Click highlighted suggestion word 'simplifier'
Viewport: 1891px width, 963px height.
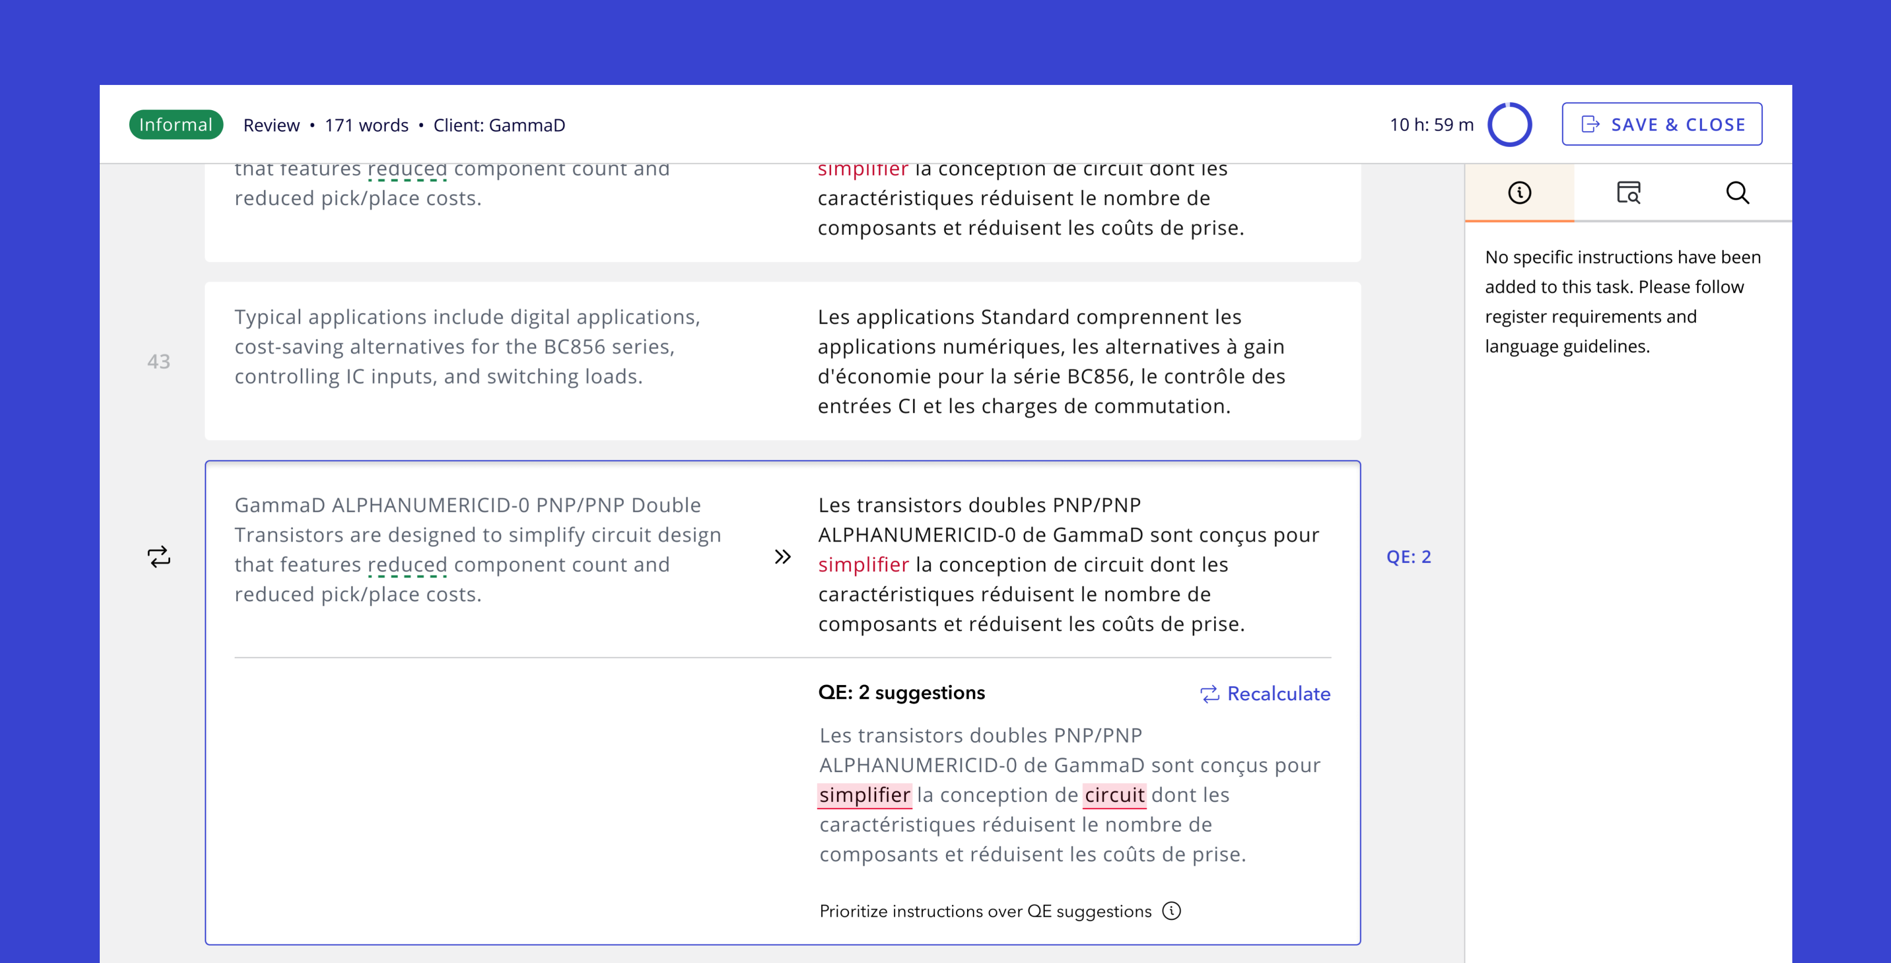click(864, 795)
